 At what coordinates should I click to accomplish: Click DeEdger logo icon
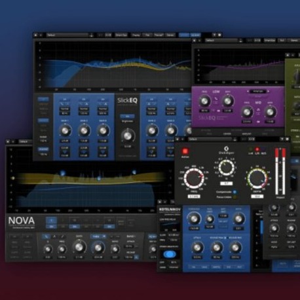[226, 149]
